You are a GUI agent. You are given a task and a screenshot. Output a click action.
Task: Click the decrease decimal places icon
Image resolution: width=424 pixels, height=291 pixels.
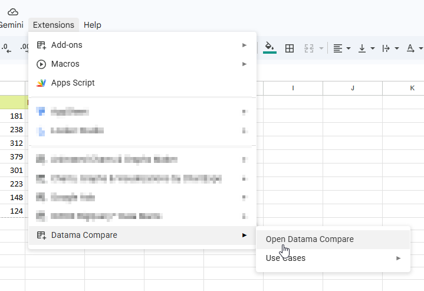coord(6,48)
